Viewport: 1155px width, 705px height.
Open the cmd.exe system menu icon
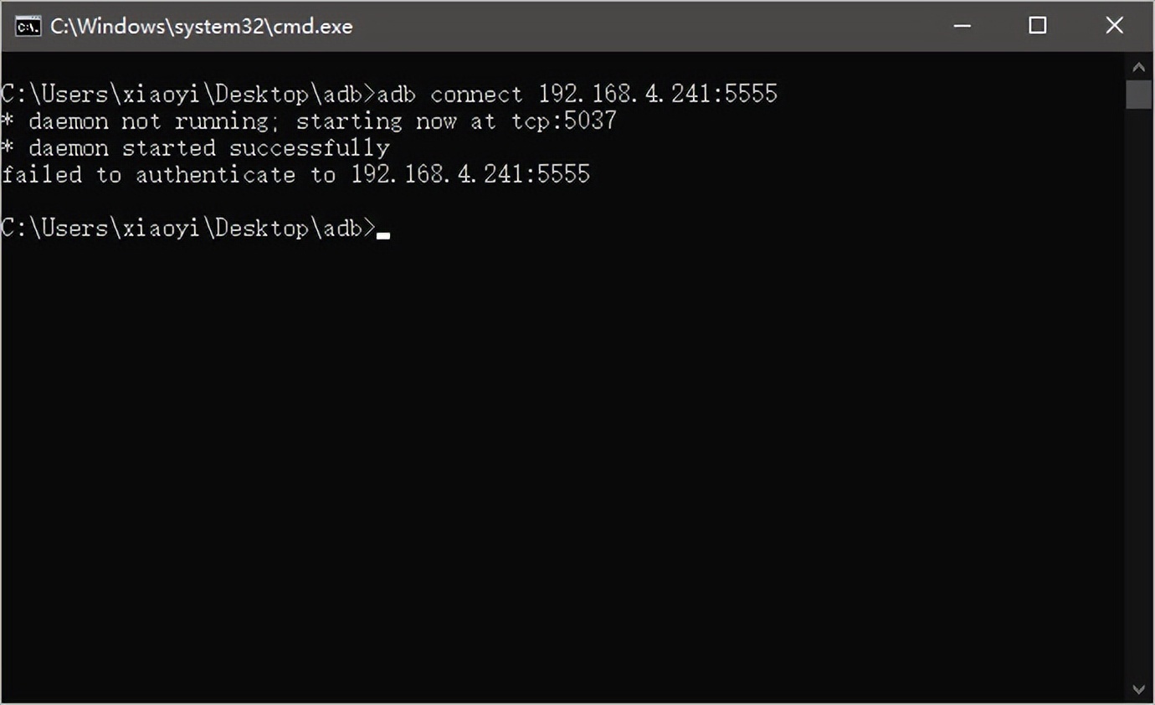[28, 26]
